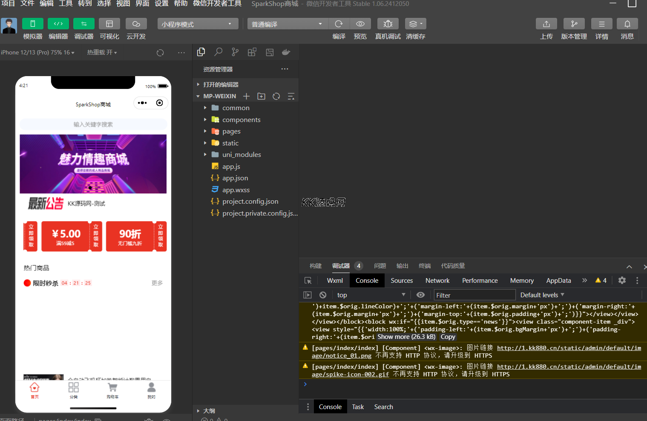Screen dimensions: 647x421
Task: Toggle the Debugger panel button
Action: point(84,24)
